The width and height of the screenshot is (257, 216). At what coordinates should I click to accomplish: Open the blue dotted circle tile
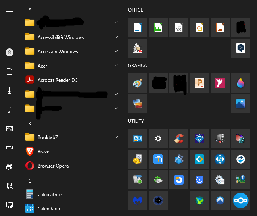199,180
